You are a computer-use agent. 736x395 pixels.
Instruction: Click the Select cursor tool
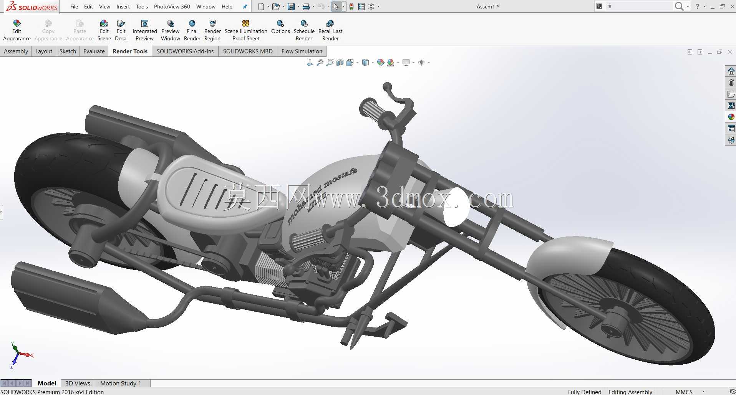336,7
